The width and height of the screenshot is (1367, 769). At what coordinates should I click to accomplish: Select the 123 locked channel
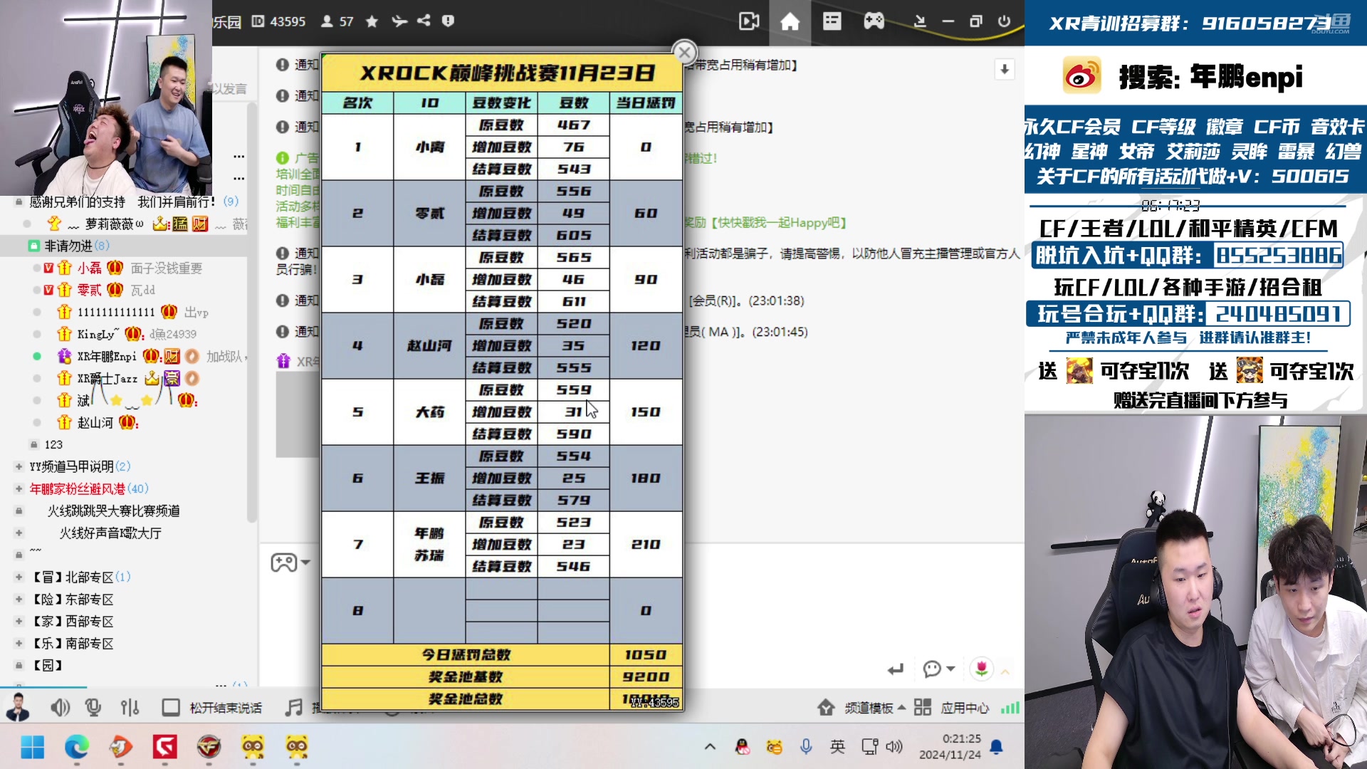(x=53, y=444)
